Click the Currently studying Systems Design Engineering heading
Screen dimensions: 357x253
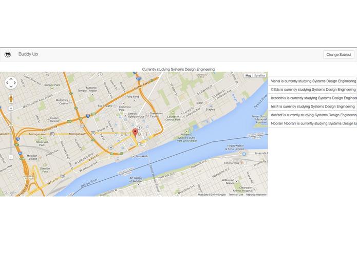click(178, 69)
